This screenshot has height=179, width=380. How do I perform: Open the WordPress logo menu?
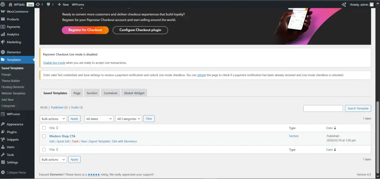pyautogui.click(x=3, y=4)
